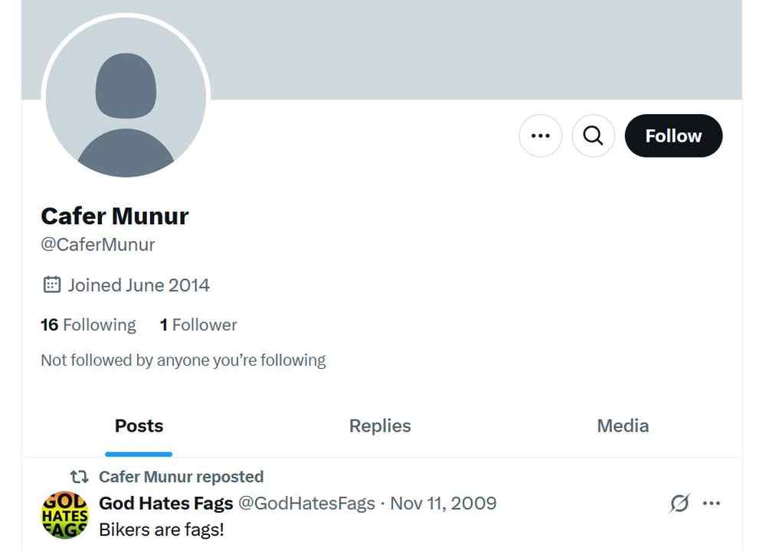
Task: Switch to the Media tab
Action: [x=623, y=426]
